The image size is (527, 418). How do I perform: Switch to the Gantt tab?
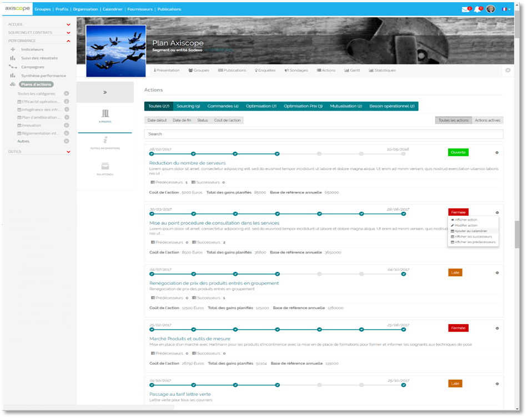pos(352,70)
